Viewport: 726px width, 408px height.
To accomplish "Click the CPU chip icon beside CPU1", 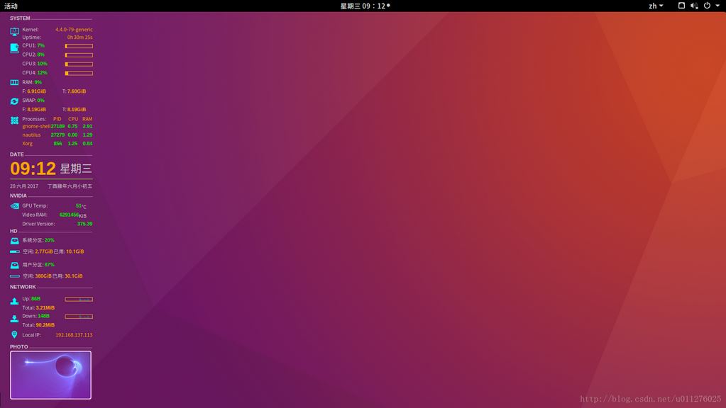I will coord(14,48).
